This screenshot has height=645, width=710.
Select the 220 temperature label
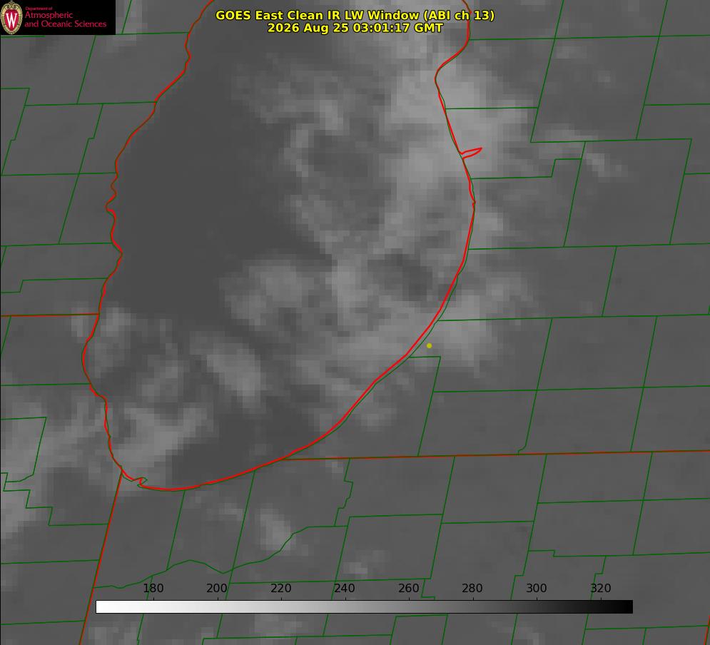pyautogui.click(x=280, y=588)
